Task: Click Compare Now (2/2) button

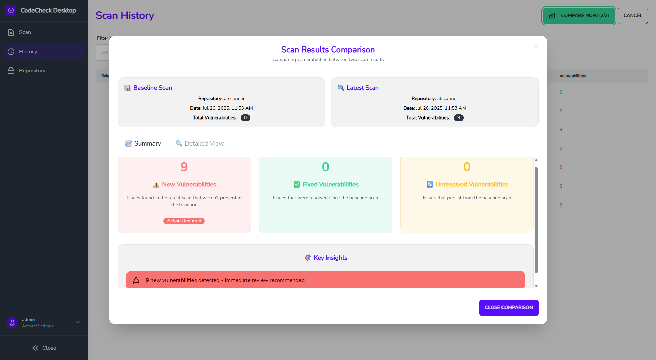Action: coord(579,16)
